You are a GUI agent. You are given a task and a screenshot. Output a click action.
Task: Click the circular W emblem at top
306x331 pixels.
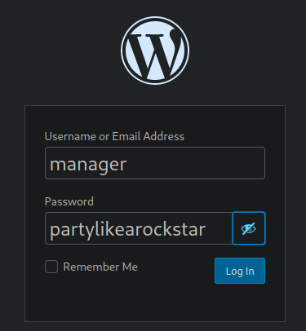pos(155,51)
